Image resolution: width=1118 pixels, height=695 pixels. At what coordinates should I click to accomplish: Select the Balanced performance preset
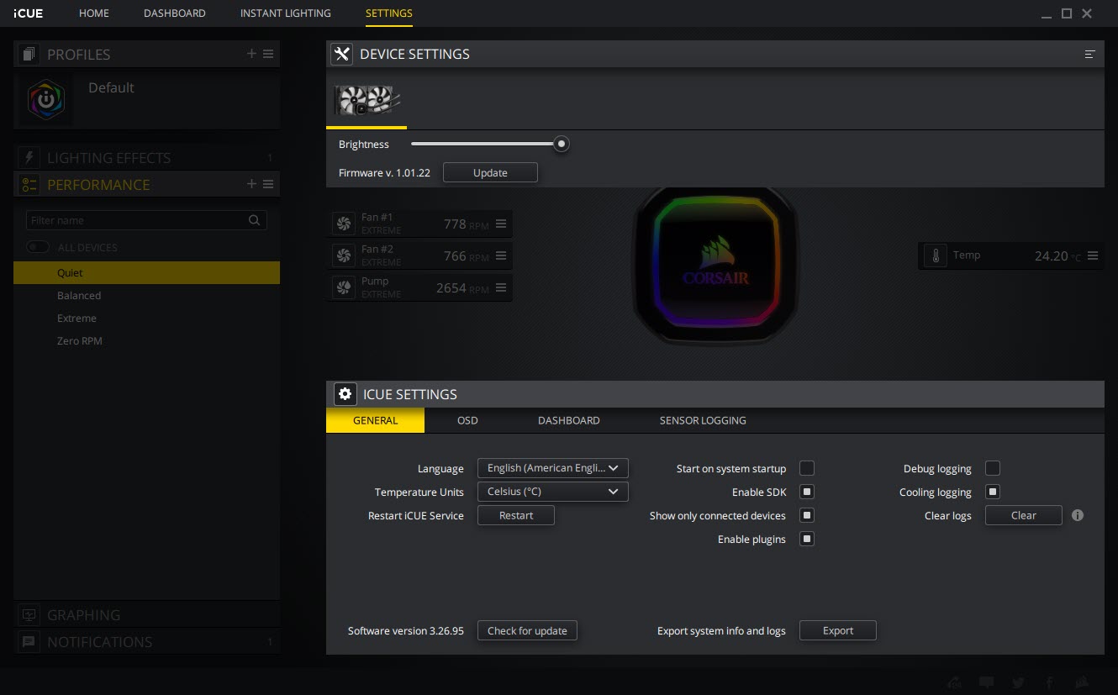coord(146,295)
